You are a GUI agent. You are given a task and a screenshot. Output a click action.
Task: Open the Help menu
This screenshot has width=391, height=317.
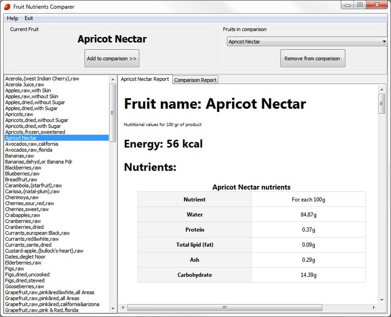(13, 18)
